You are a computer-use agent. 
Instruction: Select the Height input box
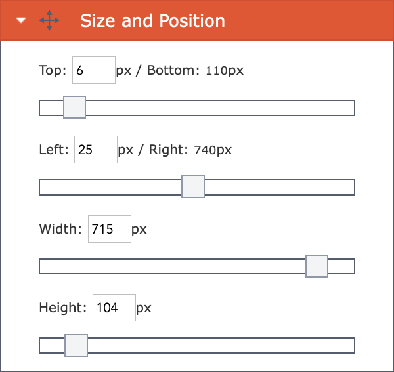(114, 308)
